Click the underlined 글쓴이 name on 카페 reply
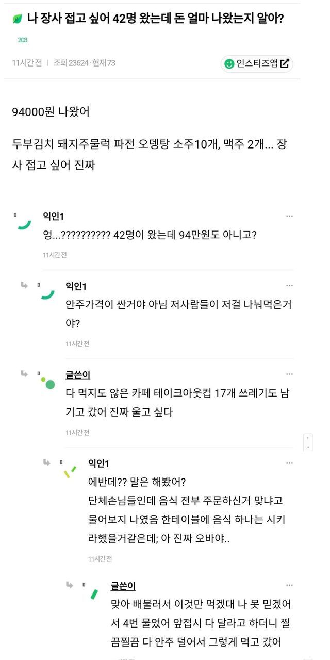 pos(78,375)
